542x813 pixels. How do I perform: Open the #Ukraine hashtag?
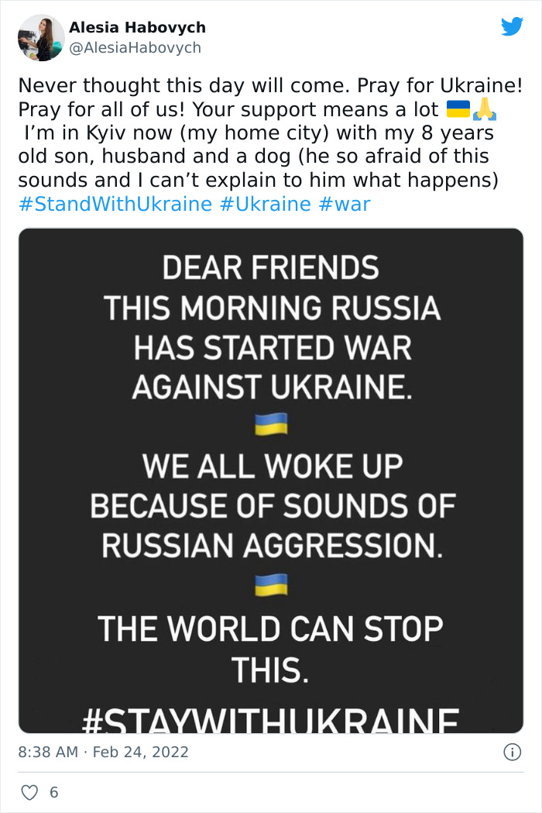click(x=262, y=204)
